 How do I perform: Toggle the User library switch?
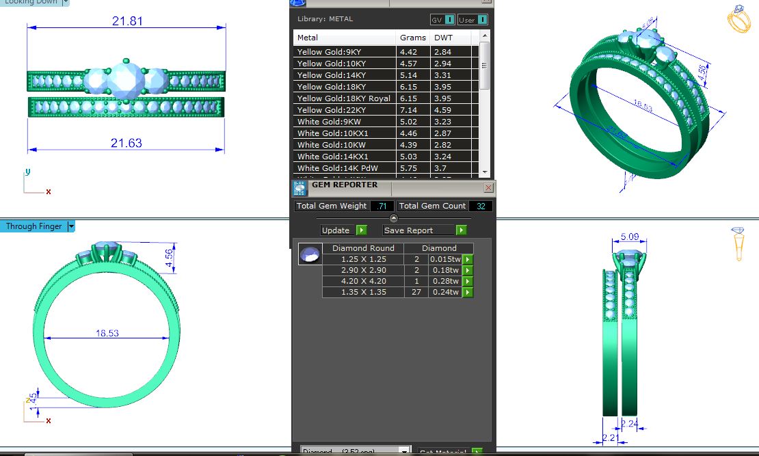tap(472, 20)
